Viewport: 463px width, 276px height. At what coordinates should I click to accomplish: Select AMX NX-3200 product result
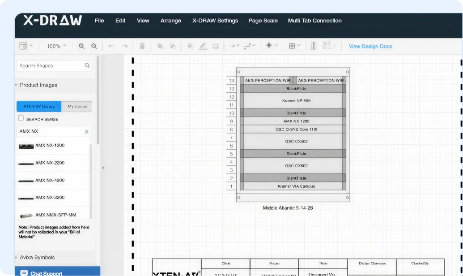click(x=53, y=197)
